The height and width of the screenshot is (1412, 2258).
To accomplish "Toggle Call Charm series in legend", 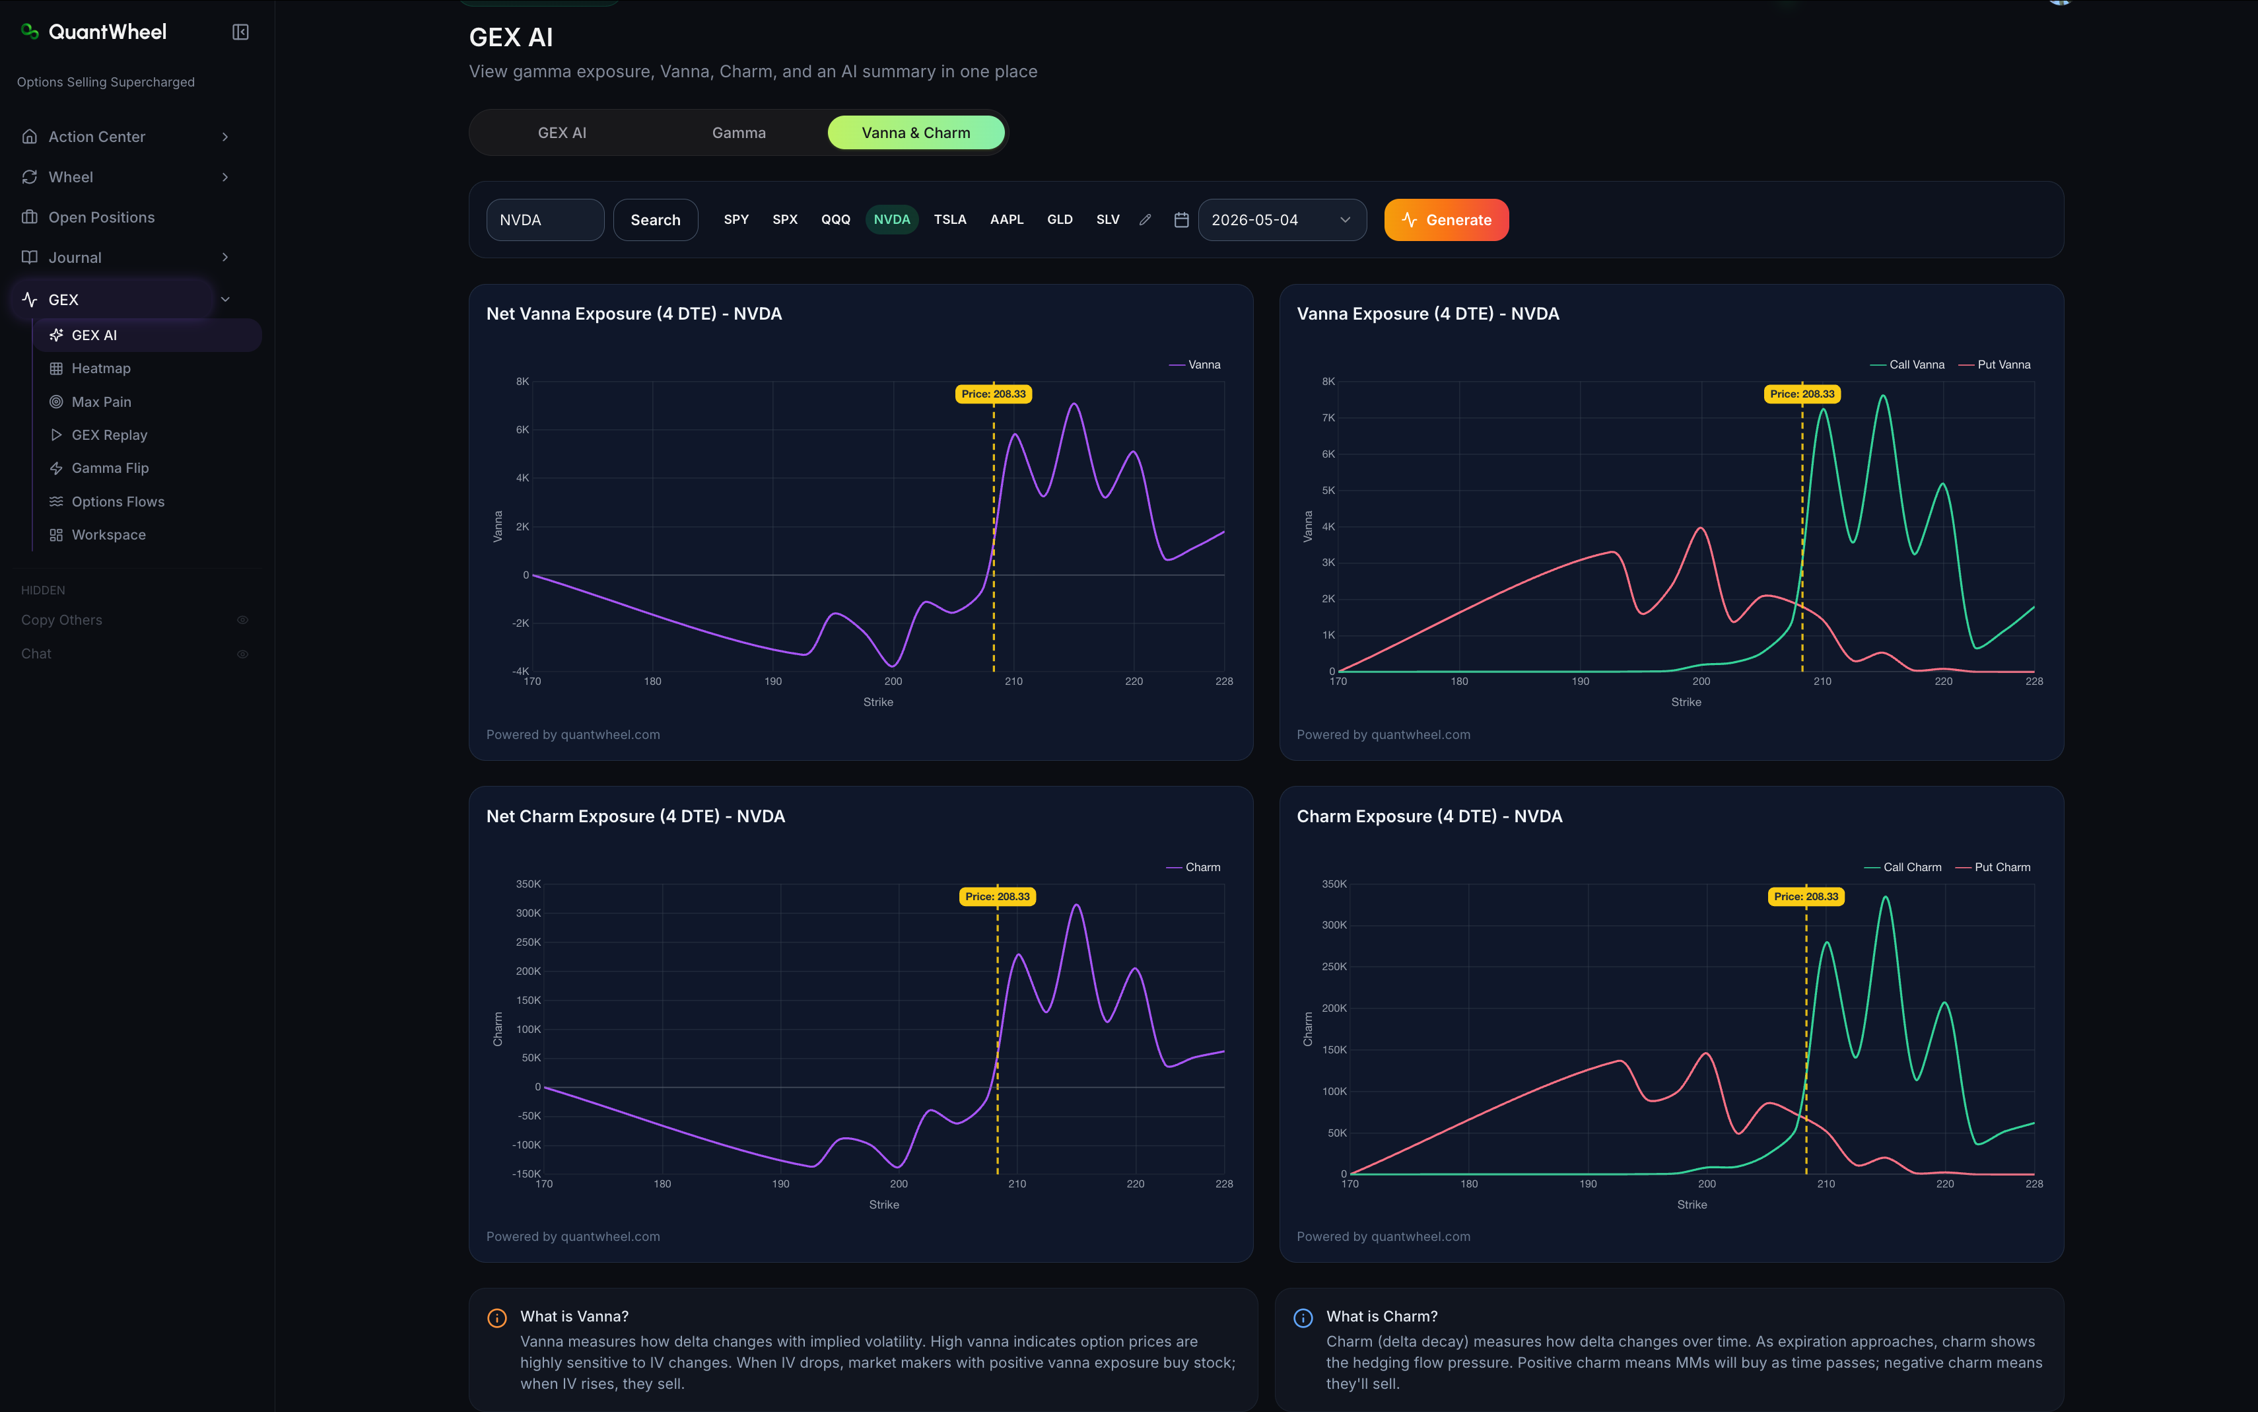I will point(1902,868).
